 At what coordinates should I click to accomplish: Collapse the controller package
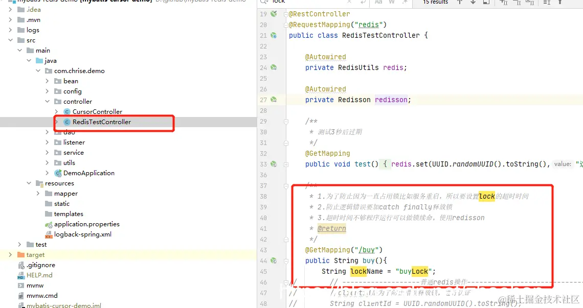pos(47,102)
